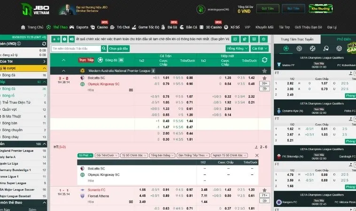Click the settings gear icon in the toolbar

[263, 39]
